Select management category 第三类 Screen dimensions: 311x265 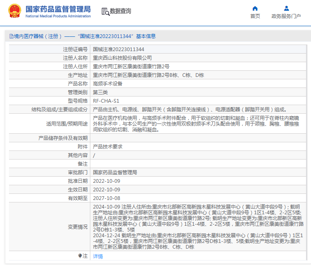pyautogui.click(x=101, y=92)
